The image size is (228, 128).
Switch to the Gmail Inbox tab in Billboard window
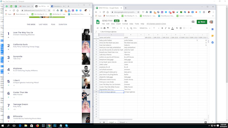pos(26,6)
